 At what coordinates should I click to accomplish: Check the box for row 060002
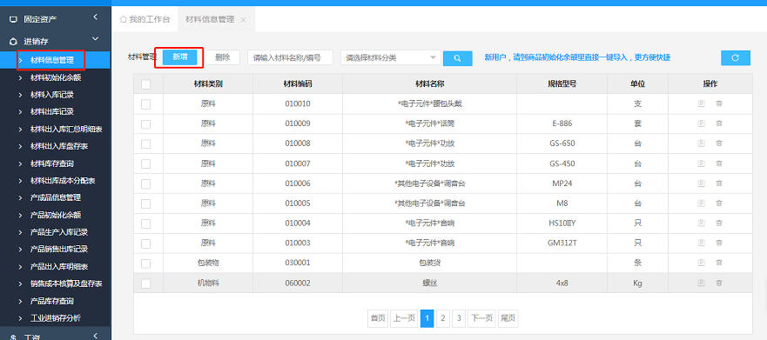pos(145,283)
